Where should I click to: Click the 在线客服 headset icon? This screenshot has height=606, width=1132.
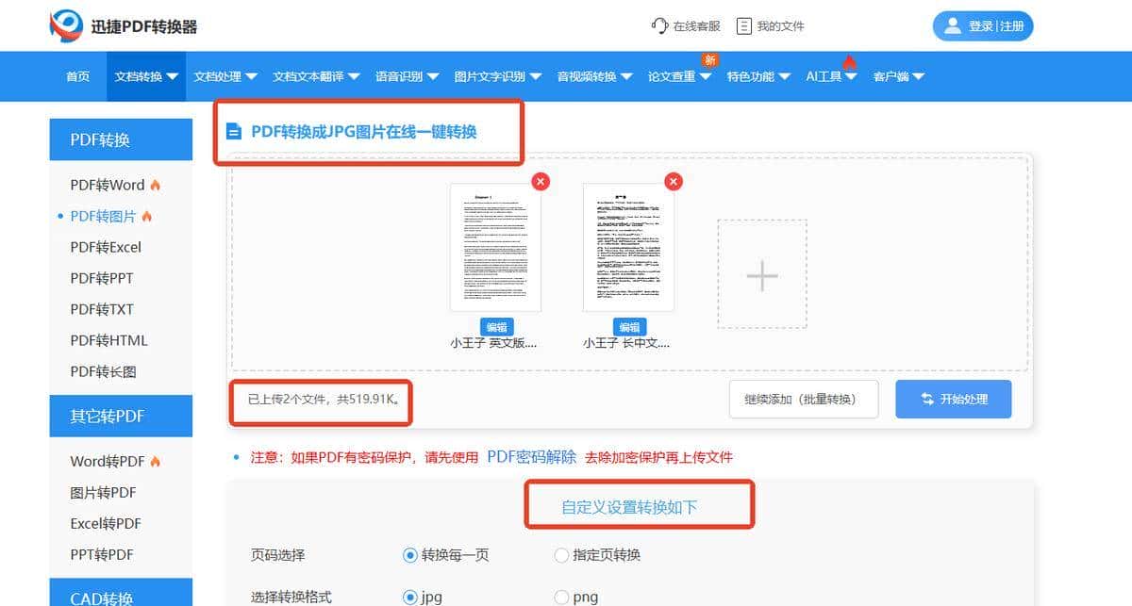[658, 25]
